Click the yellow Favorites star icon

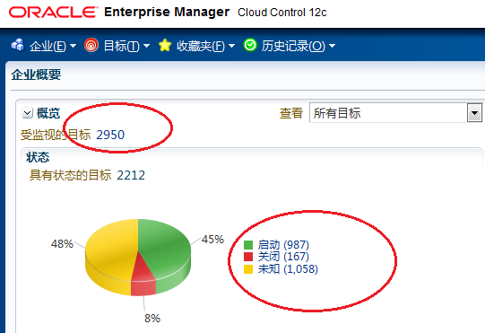click(165, 45)
